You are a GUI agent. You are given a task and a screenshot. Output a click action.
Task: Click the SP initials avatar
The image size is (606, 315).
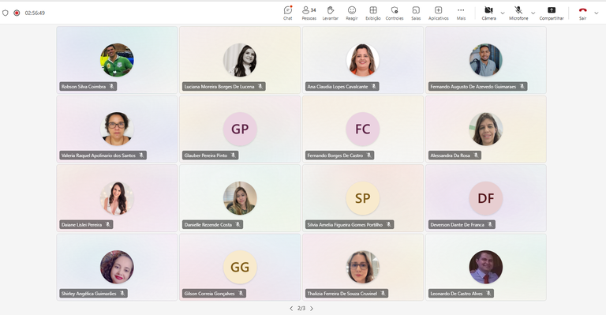(362, 198)
